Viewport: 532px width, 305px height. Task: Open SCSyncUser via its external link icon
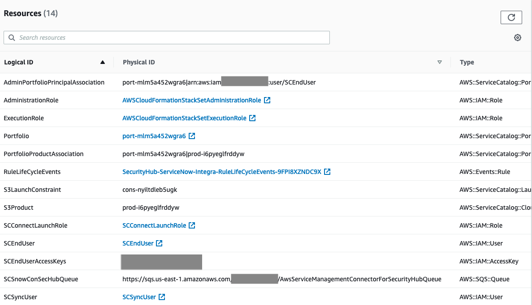click(x=163, y=297)
